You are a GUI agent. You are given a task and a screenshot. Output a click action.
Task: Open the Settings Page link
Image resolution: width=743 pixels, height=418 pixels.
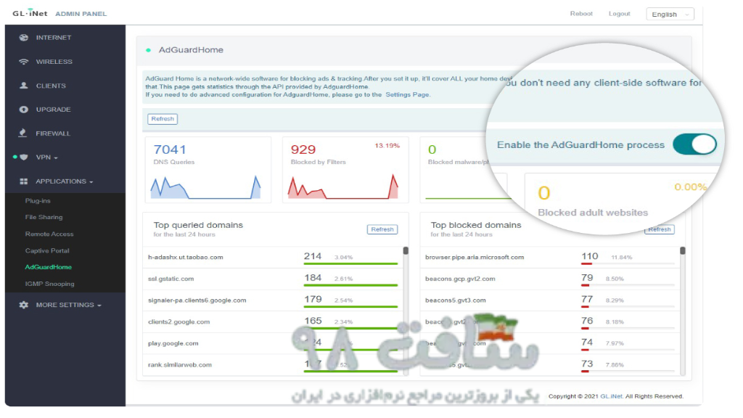(407, 95)
